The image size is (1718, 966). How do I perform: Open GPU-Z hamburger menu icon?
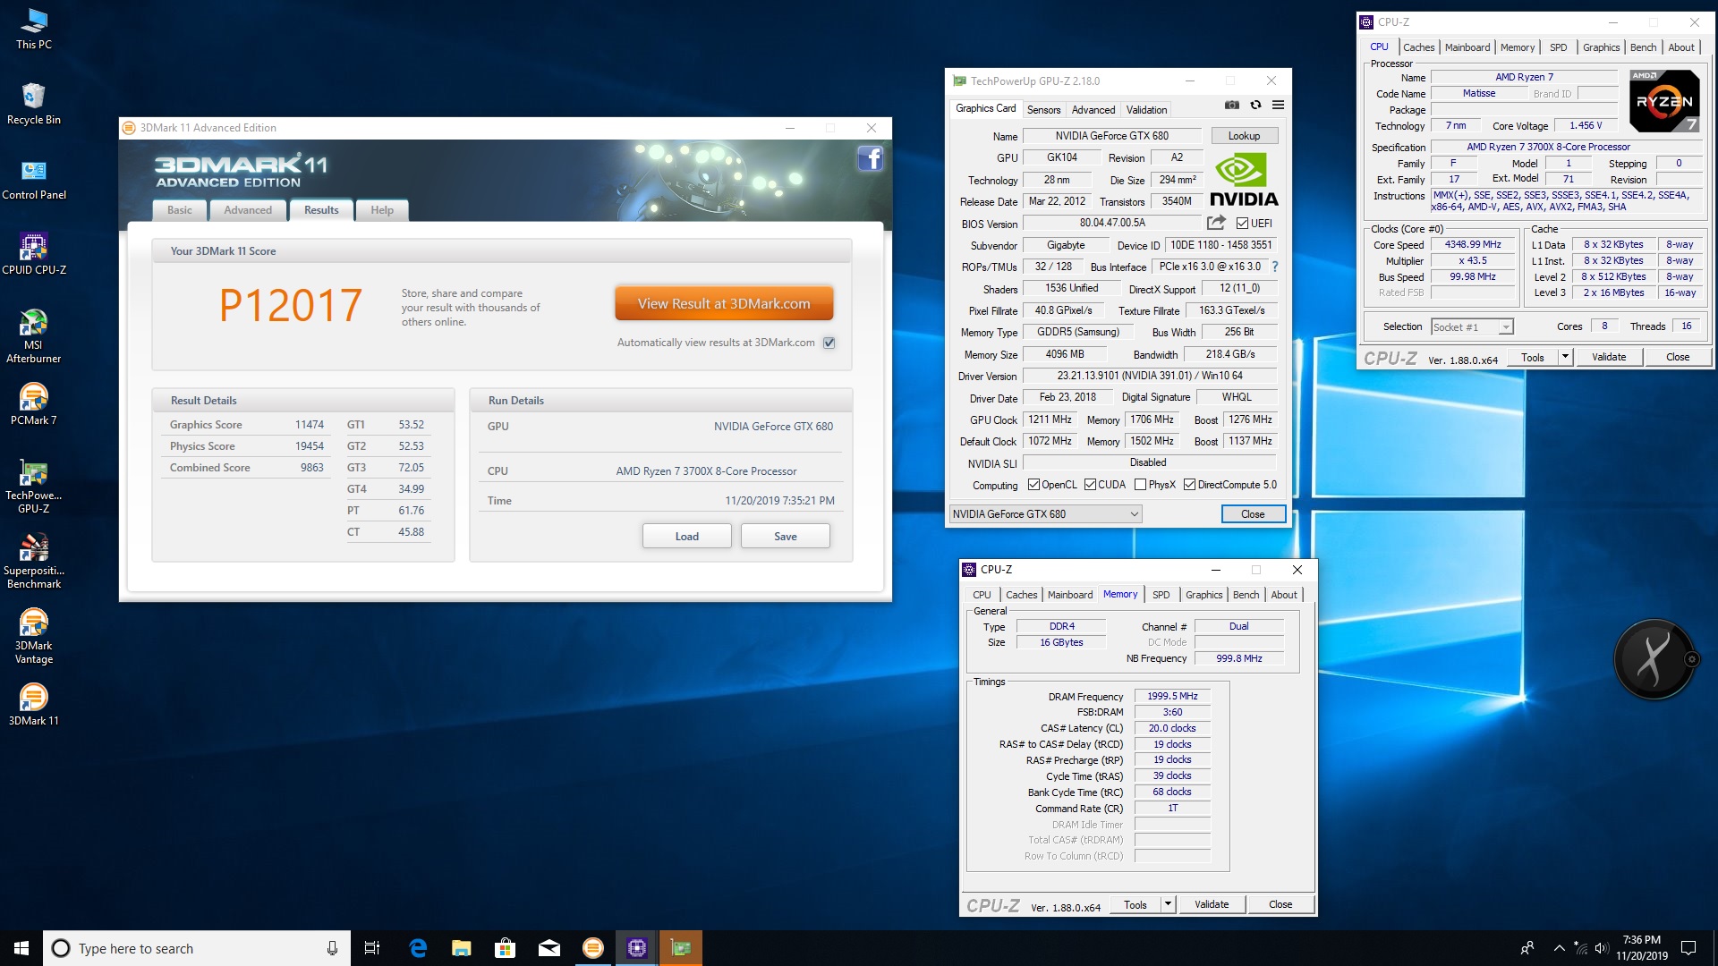[x=1278, y=105]
